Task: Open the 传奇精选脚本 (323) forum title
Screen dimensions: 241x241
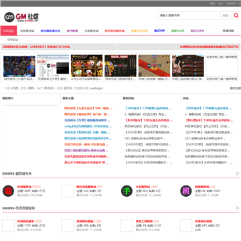Action: pyautogui.click(x=25, y=221)
